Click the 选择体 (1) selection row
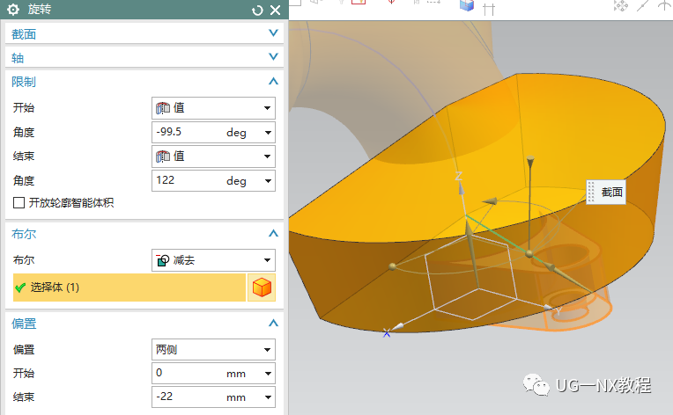Viewport: 673px width, 415px height. 129,288
